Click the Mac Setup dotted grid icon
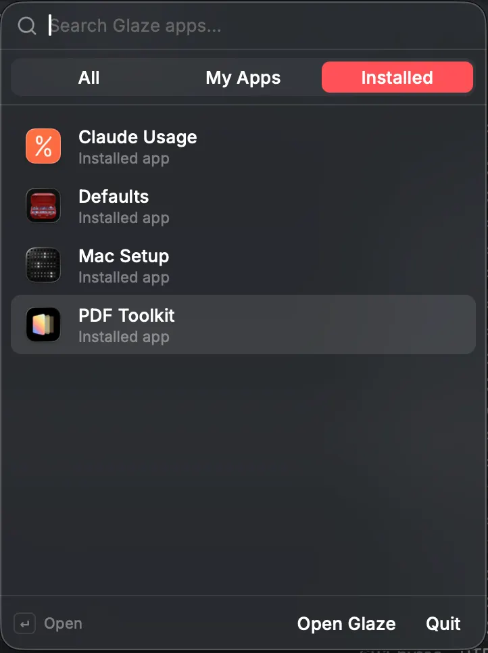 43,265
